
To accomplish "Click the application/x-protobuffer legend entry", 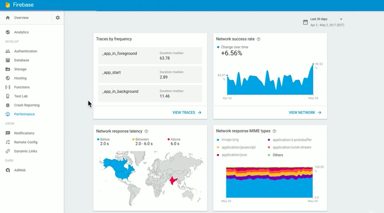I will (x=290, y=140).
